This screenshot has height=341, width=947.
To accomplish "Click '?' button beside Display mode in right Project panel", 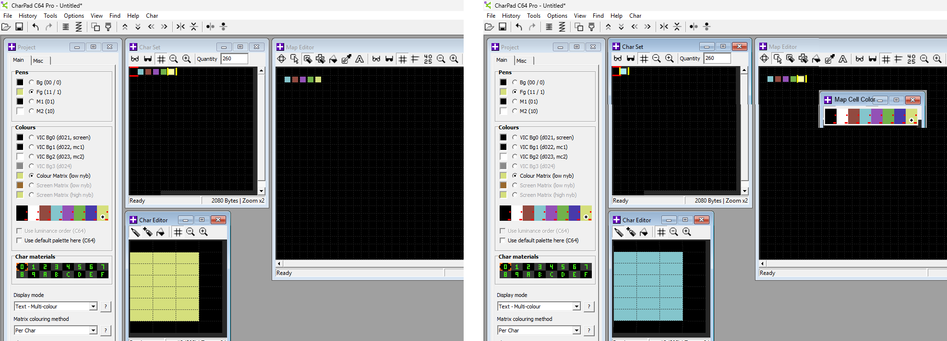I will 589,307.
